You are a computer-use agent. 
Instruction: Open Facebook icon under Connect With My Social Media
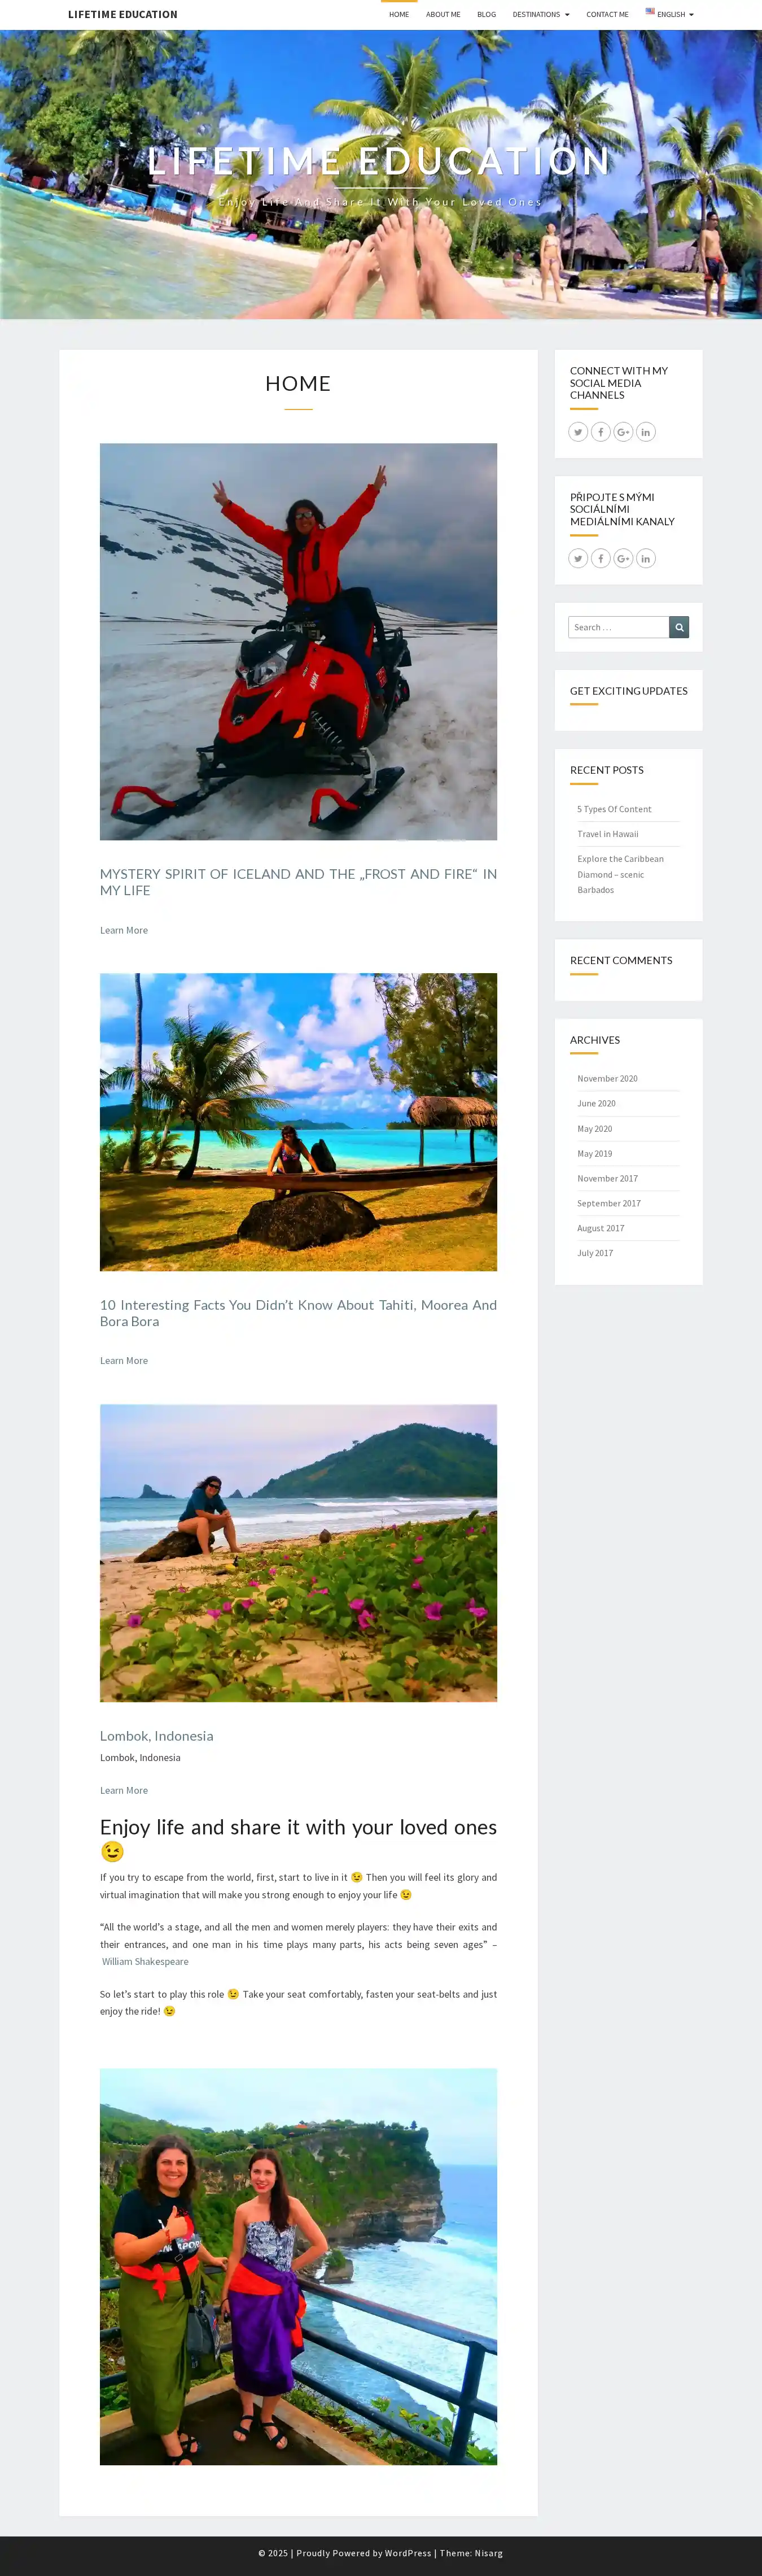click(601, 432)
